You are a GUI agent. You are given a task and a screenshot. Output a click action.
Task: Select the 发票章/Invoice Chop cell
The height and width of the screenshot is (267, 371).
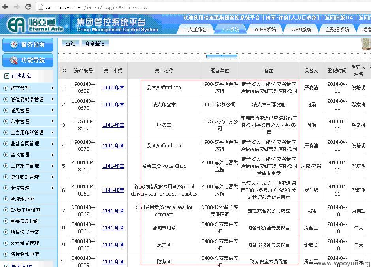click(164, 166)
